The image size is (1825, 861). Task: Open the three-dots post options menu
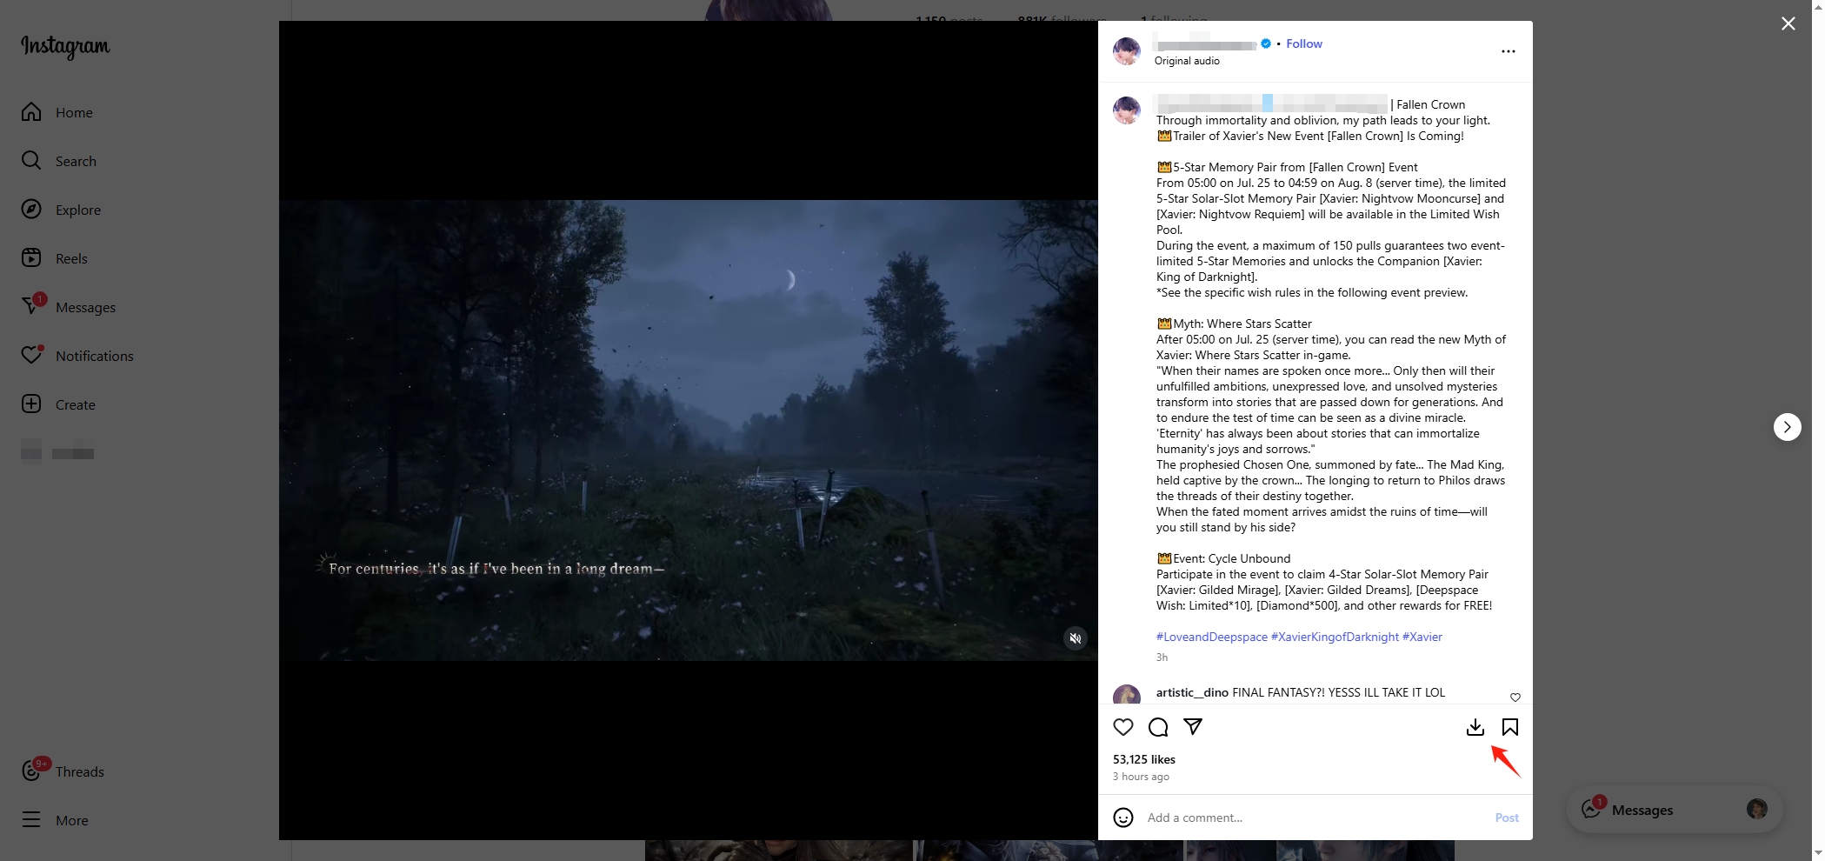[x=1509, y=51]
